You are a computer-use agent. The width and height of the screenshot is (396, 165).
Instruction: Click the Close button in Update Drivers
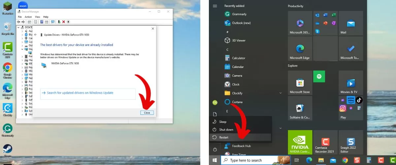click(147, 113)
